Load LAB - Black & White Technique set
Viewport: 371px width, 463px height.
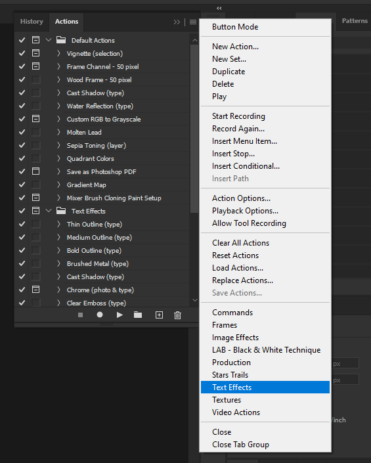266,350
